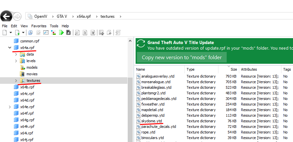Open breadcrumb chevron after GTA V
Viewport: 293px width, 142px height.
coord(73,16)
